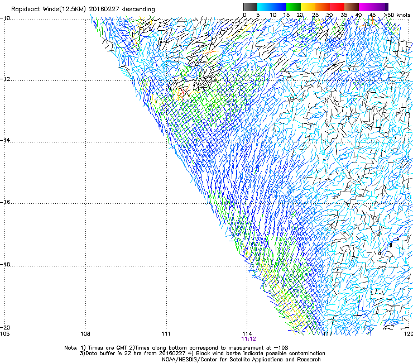Click the '25' tick label on the legend

click(x=315, y=15)
